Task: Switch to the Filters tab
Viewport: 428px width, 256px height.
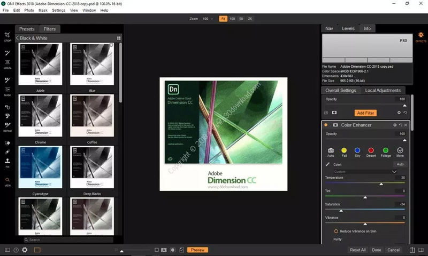Action: (x=49, y=29)
